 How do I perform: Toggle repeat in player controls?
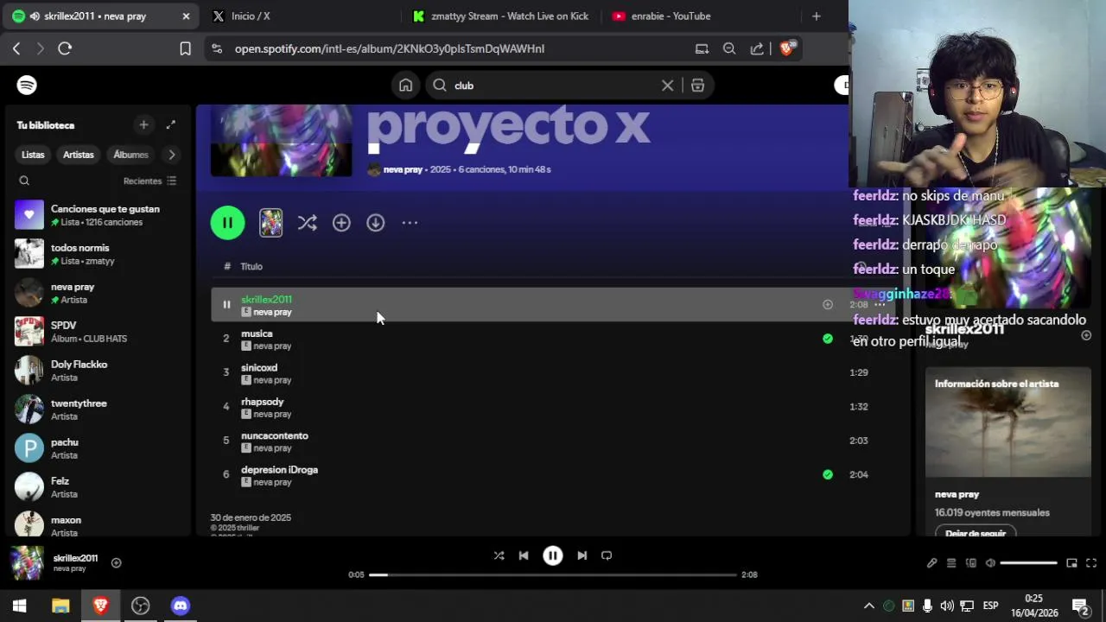click(607, 555)
